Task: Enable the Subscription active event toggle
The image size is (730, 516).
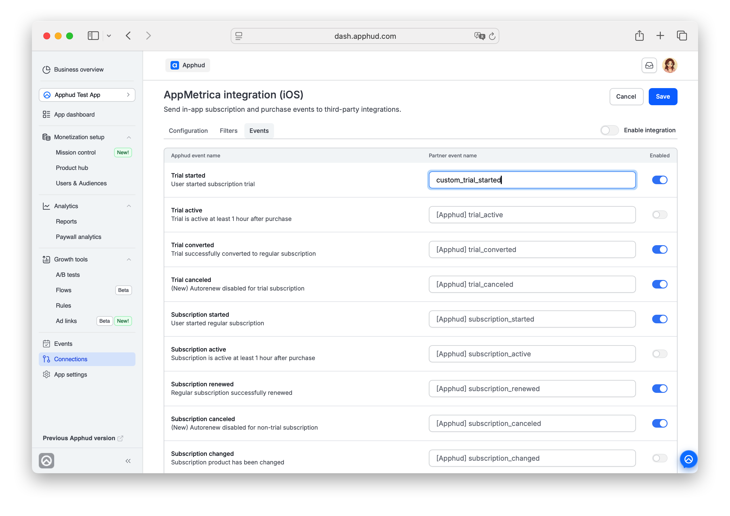Action: [x=660, y=354]
